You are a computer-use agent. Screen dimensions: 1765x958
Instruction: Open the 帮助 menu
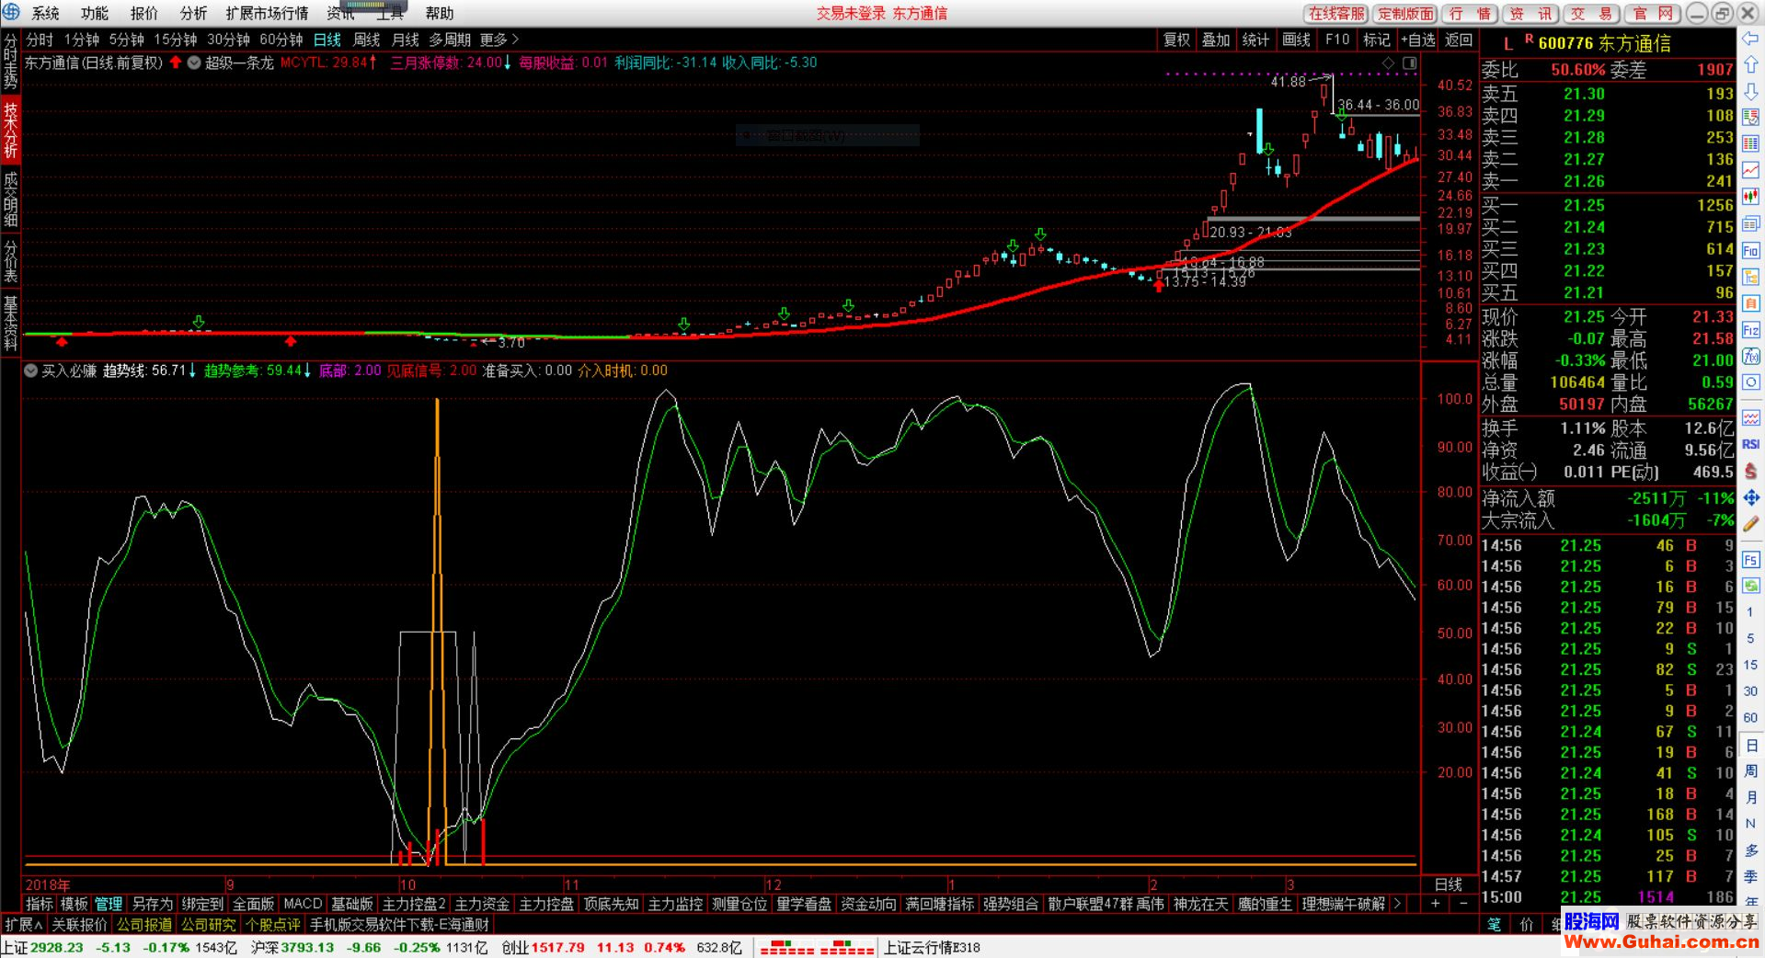tap(440, 13)
